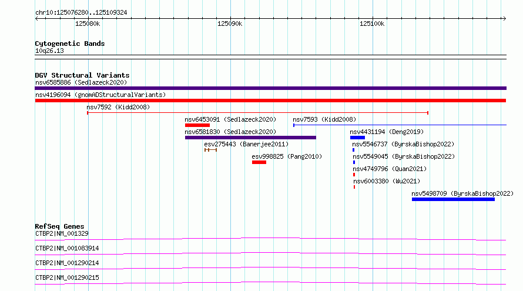The width and height of the screenshot is (523, 291).
Task: Click the red bar under nsv6453091
Action: (x=197, y=125)
